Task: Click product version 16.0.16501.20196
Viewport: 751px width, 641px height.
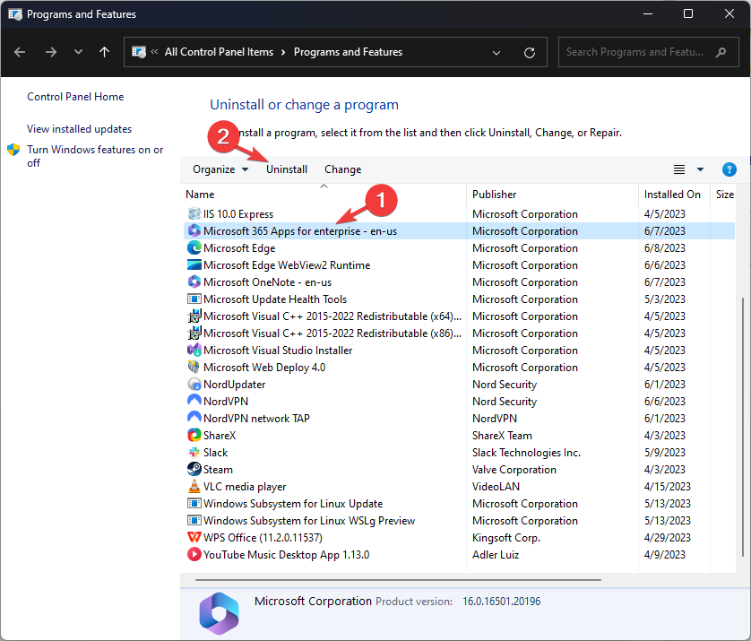Action: click(x=502, y=602)
